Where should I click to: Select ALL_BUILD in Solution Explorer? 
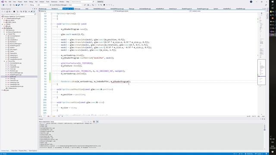pos(11,20)
